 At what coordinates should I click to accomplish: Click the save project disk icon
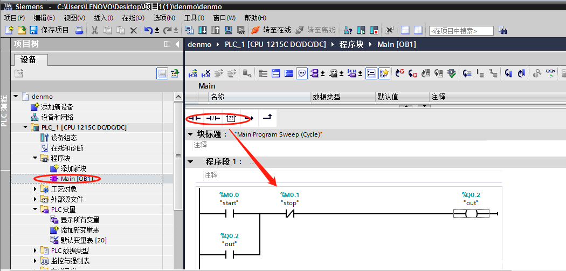(33, 30)
